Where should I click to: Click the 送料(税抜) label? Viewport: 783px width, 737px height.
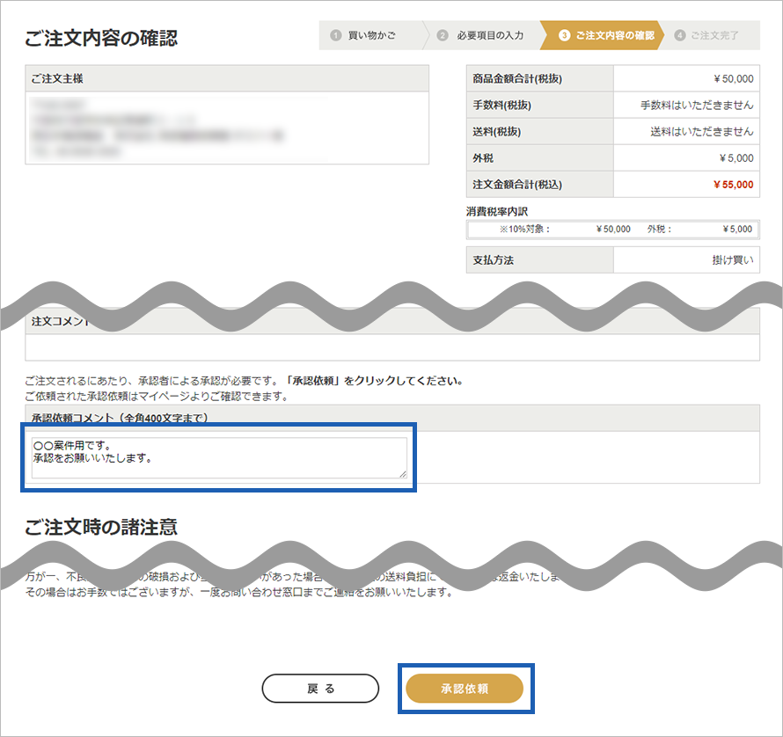coord(497,132)
